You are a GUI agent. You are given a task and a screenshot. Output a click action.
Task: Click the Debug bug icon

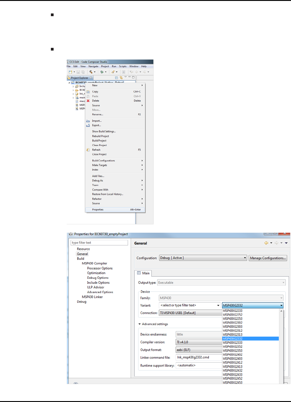click(x=102, y=72)
